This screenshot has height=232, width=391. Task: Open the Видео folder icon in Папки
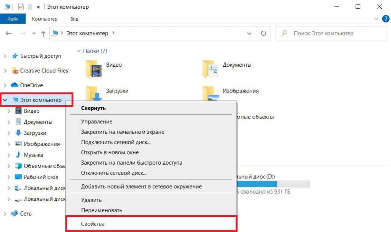(94, 69)
